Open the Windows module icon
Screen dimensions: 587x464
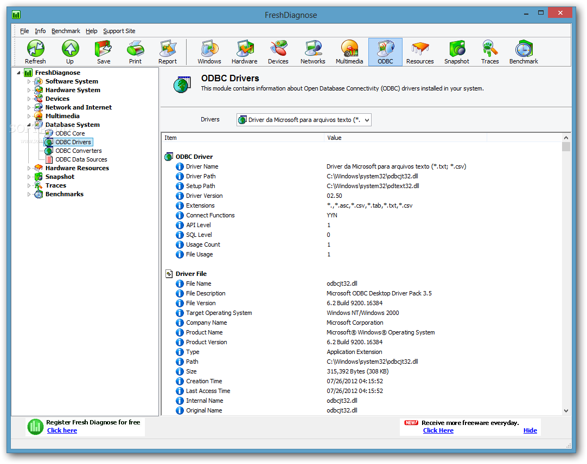tap(209, 49)
